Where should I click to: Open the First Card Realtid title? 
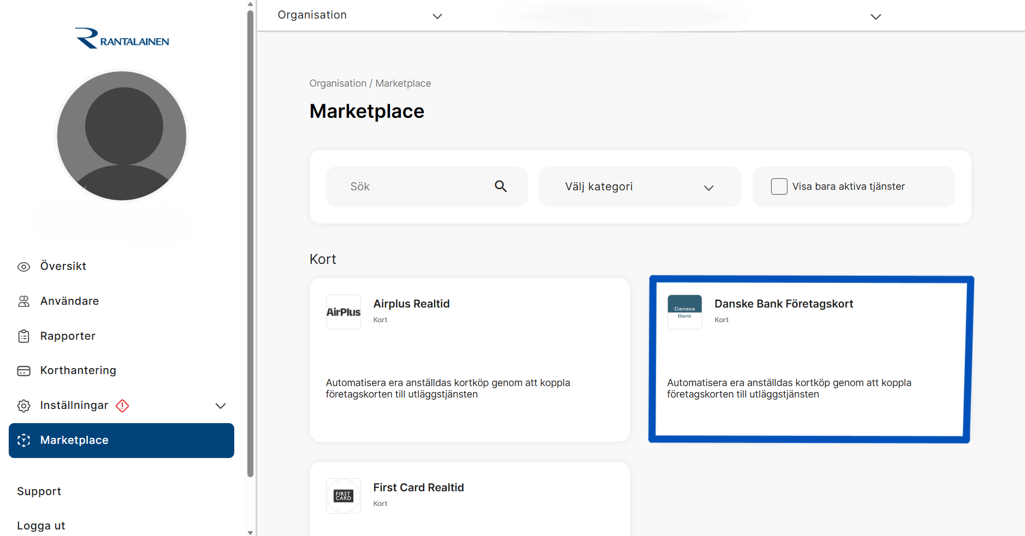coord(419,487)
